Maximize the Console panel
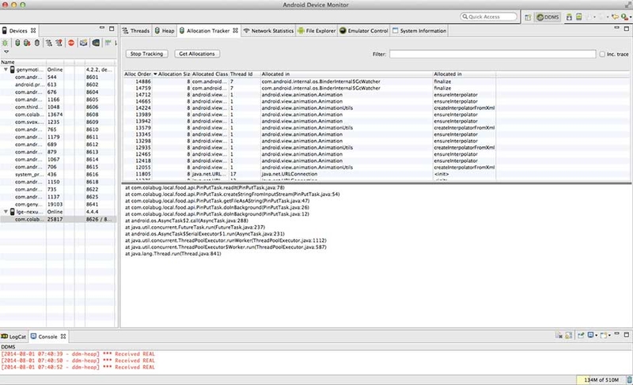The image size is (633, 385). (x=627, y=334)
